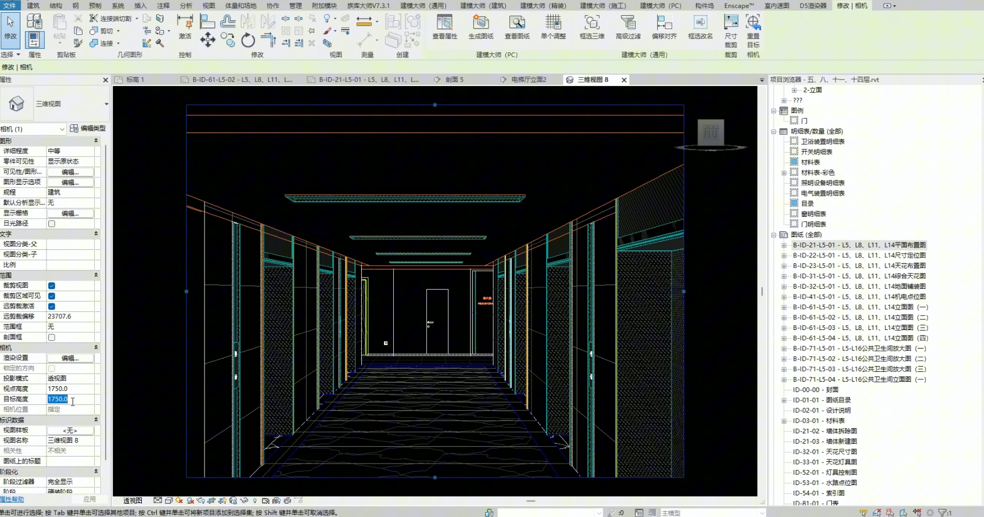Click the ViewCube 前 (front) face
The width and height of the screenshot is (984, 517).
click(x=710, y=132)
